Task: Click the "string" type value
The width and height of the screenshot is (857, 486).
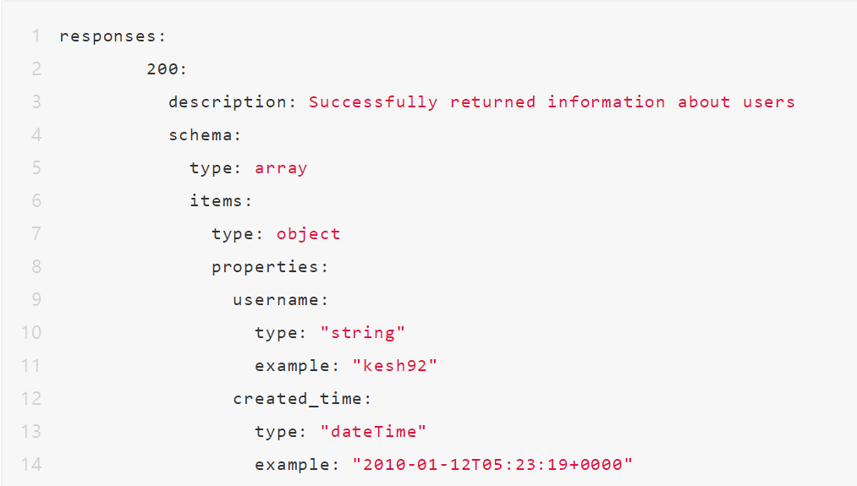Action: [363, 333]
